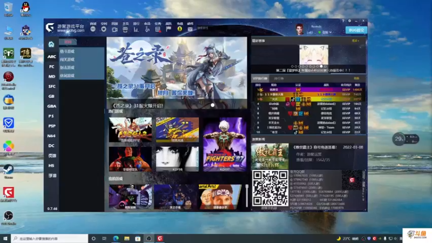
Task: Select the PSP platform in sidebar
Action: click(x=52, y=126)
